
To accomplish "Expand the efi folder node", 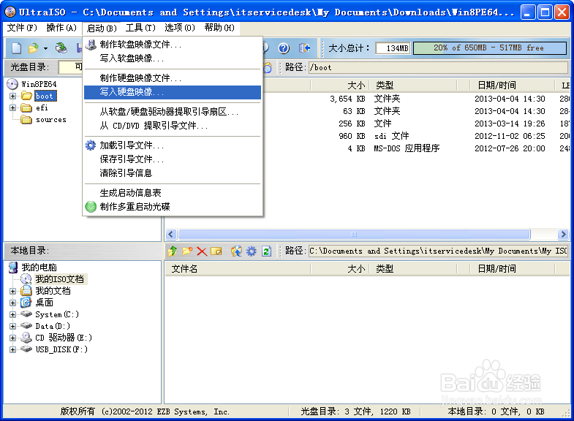I will coord(13,108).
